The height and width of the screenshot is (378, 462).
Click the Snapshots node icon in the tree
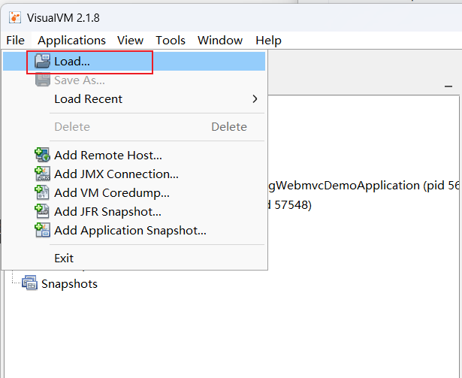29,283
